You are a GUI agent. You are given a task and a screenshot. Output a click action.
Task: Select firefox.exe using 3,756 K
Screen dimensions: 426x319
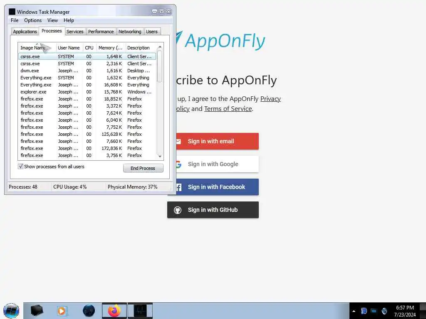[87, 155]
